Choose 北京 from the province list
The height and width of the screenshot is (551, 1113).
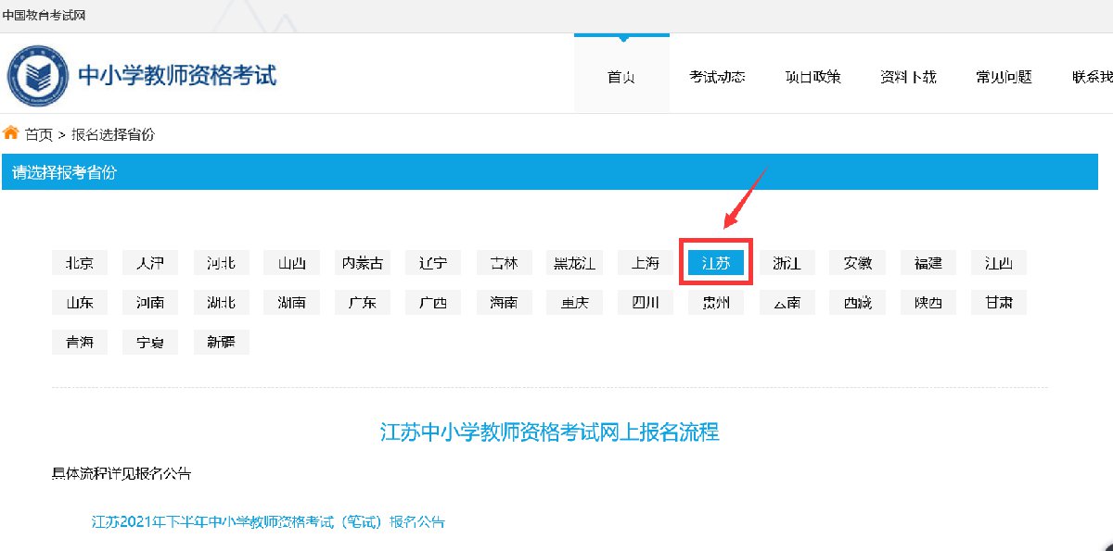[x=80, y=263]
